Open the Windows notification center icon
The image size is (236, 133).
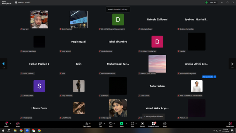[232, 130]
